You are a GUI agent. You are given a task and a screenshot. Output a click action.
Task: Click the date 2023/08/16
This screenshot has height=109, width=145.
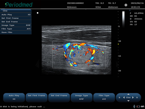coord(137,3)
